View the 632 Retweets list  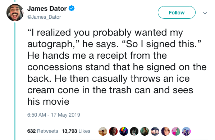pos(43,131)
